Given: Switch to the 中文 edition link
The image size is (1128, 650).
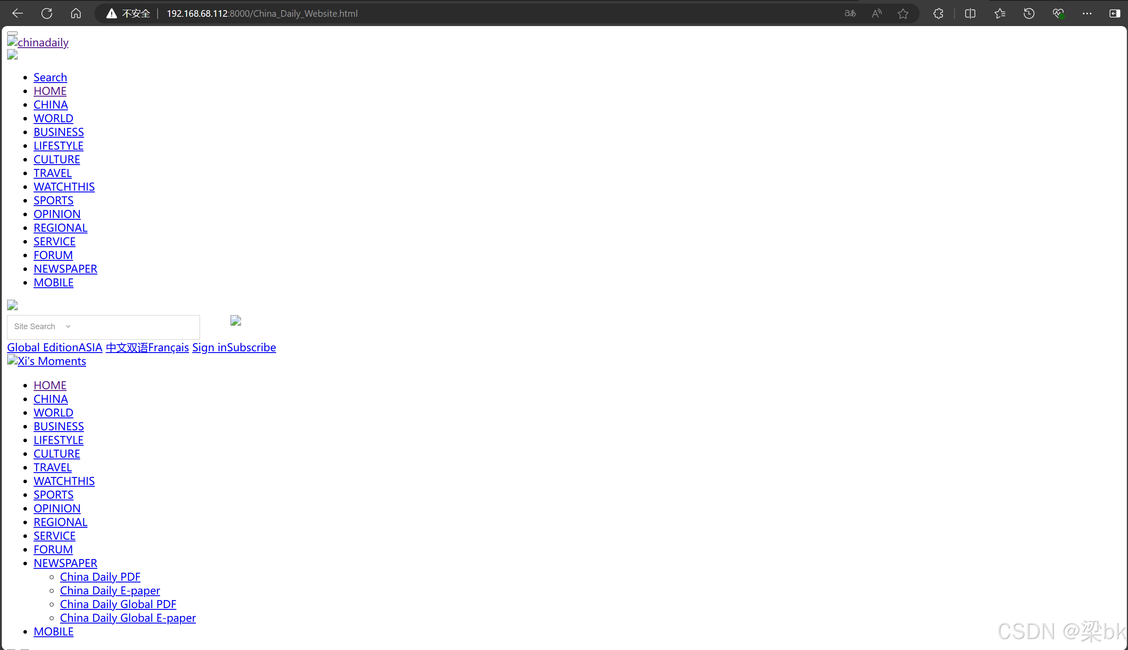Looking at the screenshot, I should [116, 347].
